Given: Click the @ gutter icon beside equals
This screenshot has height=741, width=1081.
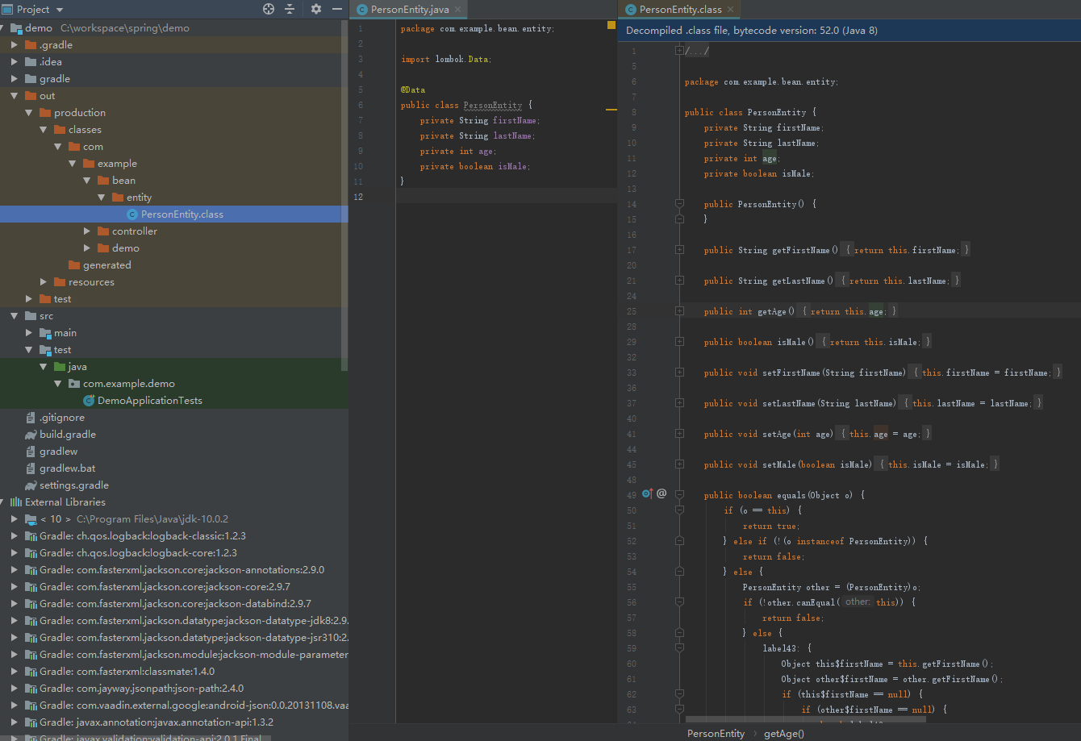Looking at the screenshot, I should click(662, 493).
